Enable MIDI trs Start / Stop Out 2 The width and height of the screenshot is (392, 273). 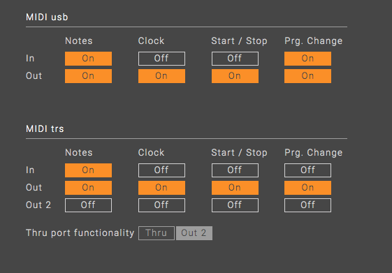pos(235,205)
